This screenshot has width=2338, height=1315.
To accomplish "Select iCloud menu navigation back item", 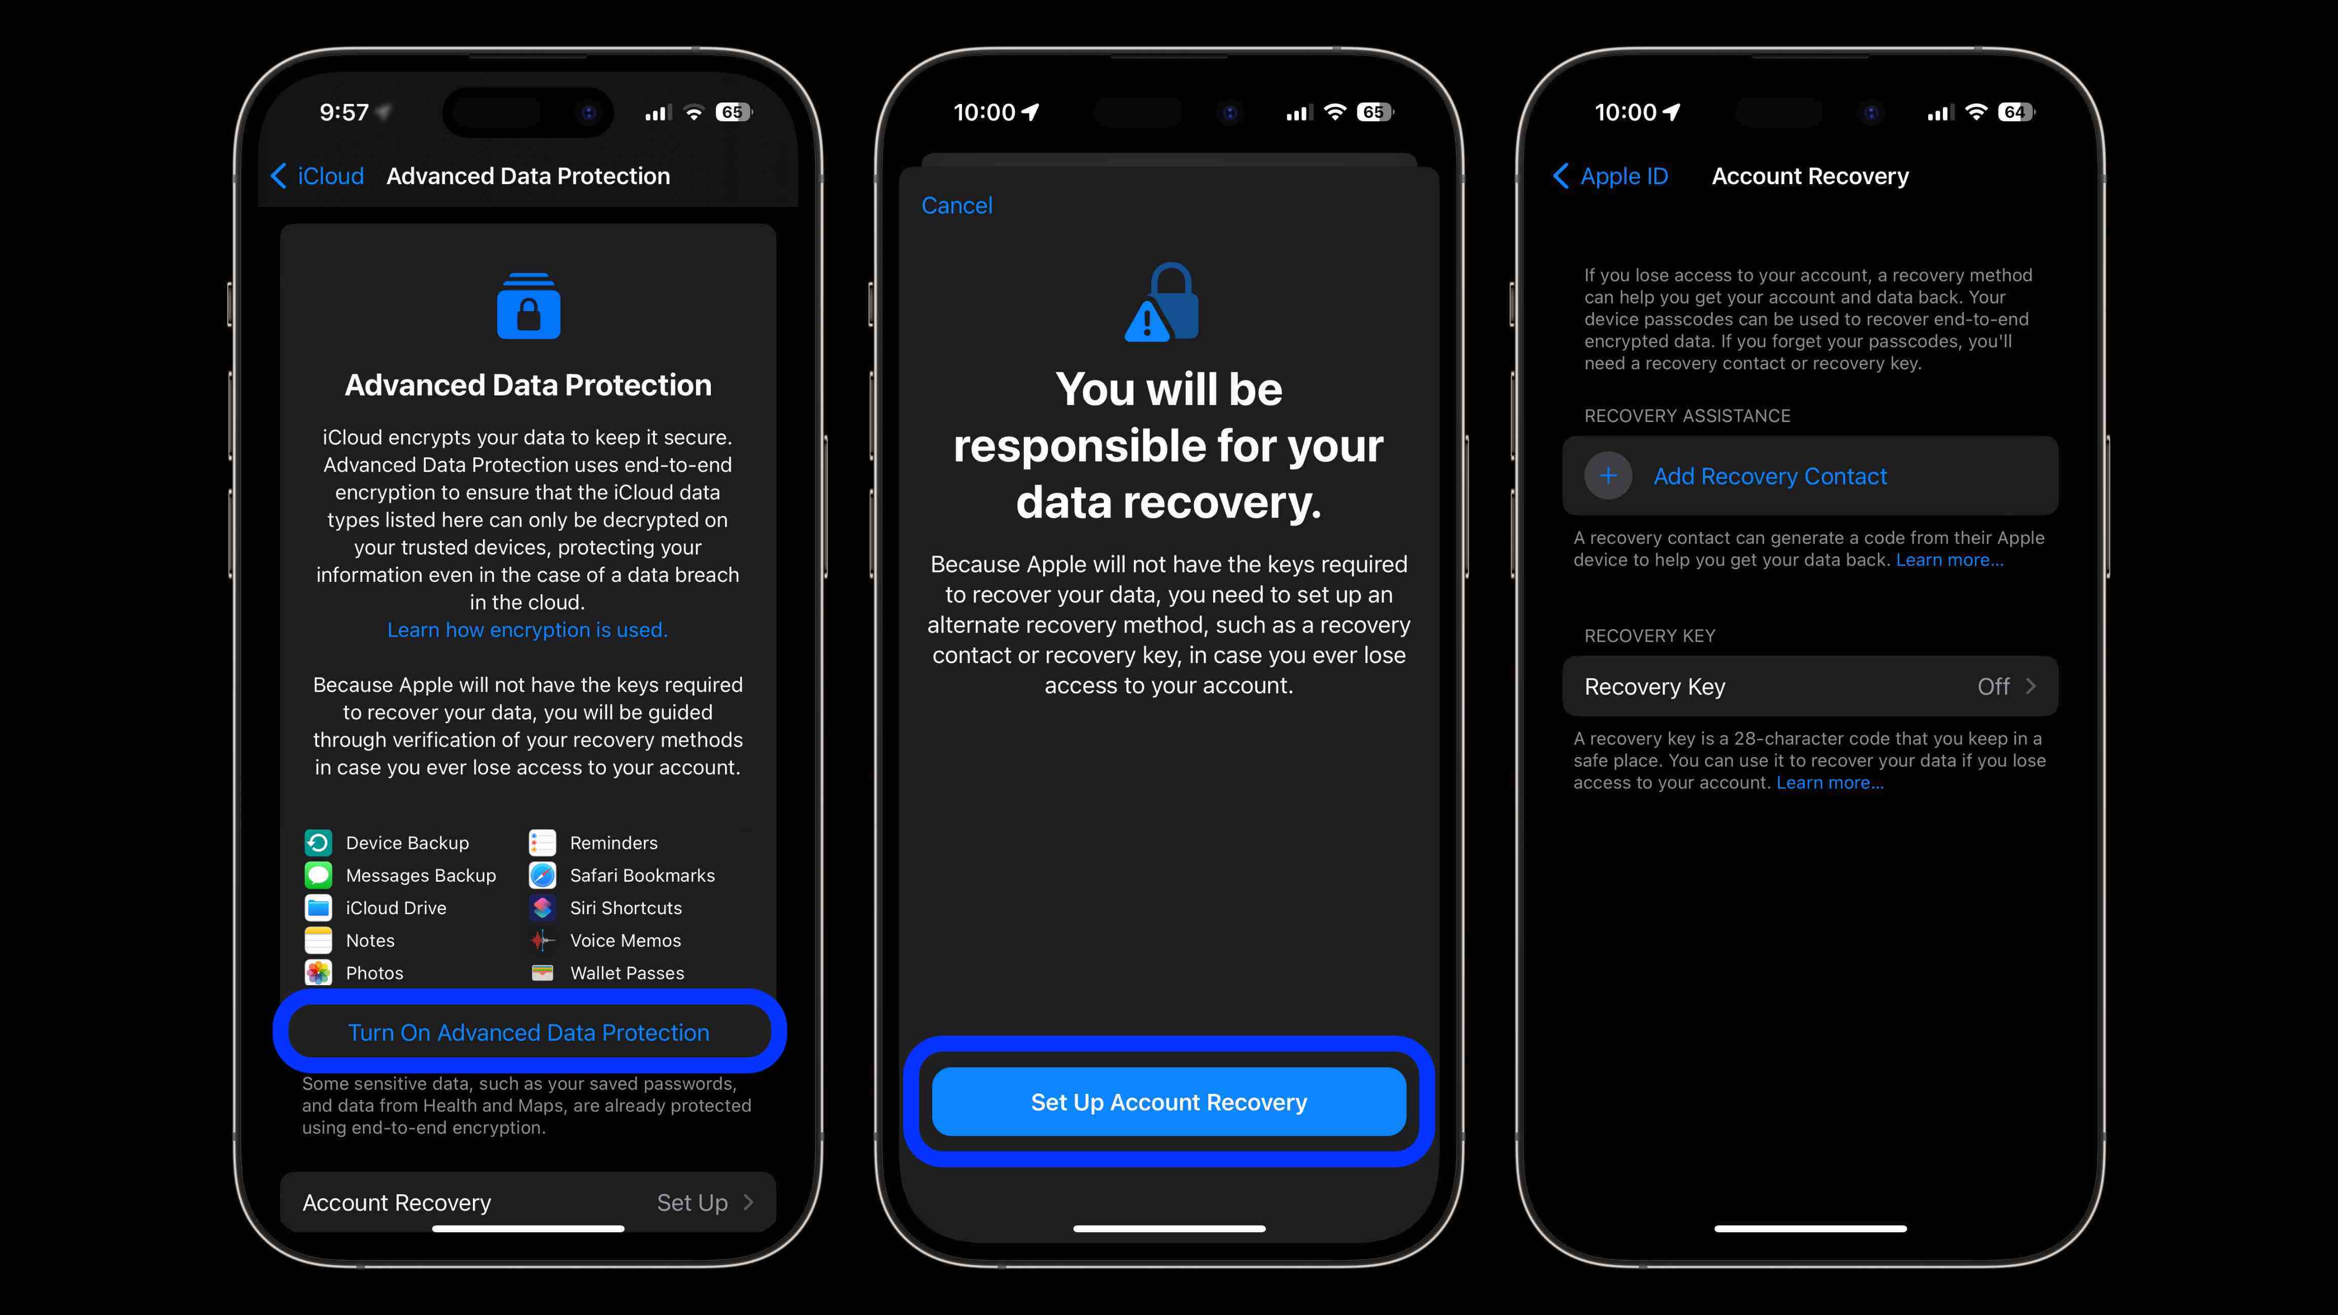I will tap(316, 175).
